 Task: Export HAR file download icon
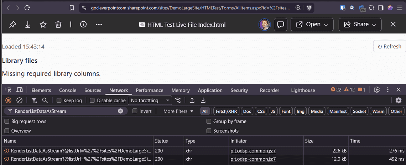(203, 100)
